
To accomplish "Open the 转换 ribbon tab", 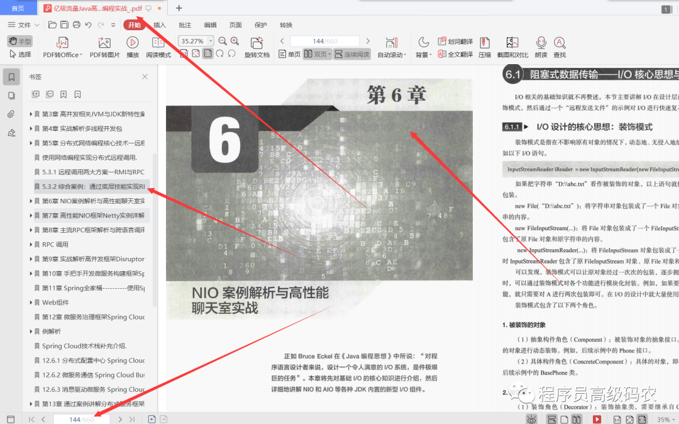I will [x=286, y=25].
